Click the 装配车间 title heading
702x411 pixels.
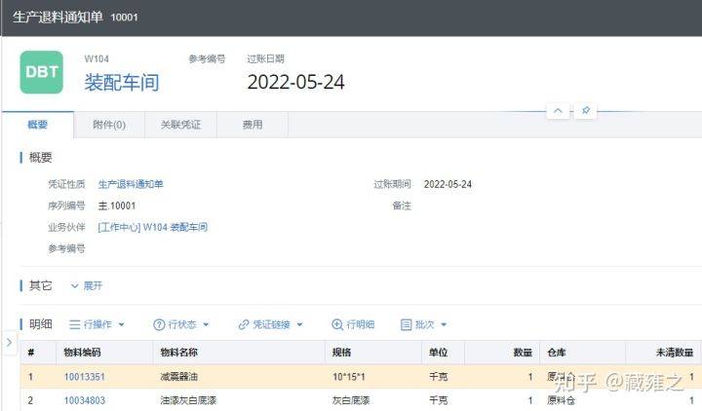pyautogui.click(x=122, y=82)
